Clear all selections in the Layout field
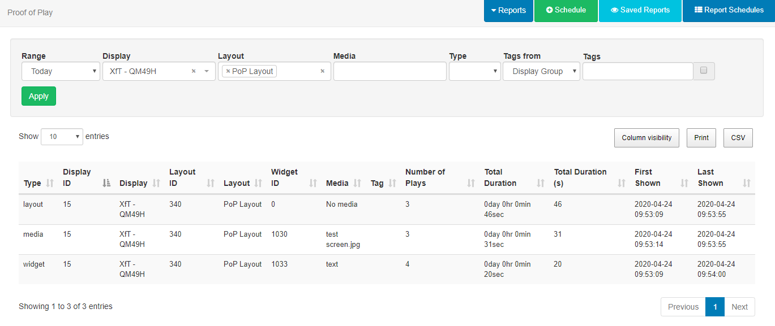775x326 pixels. pyautogui.click(x=322, y=71)
